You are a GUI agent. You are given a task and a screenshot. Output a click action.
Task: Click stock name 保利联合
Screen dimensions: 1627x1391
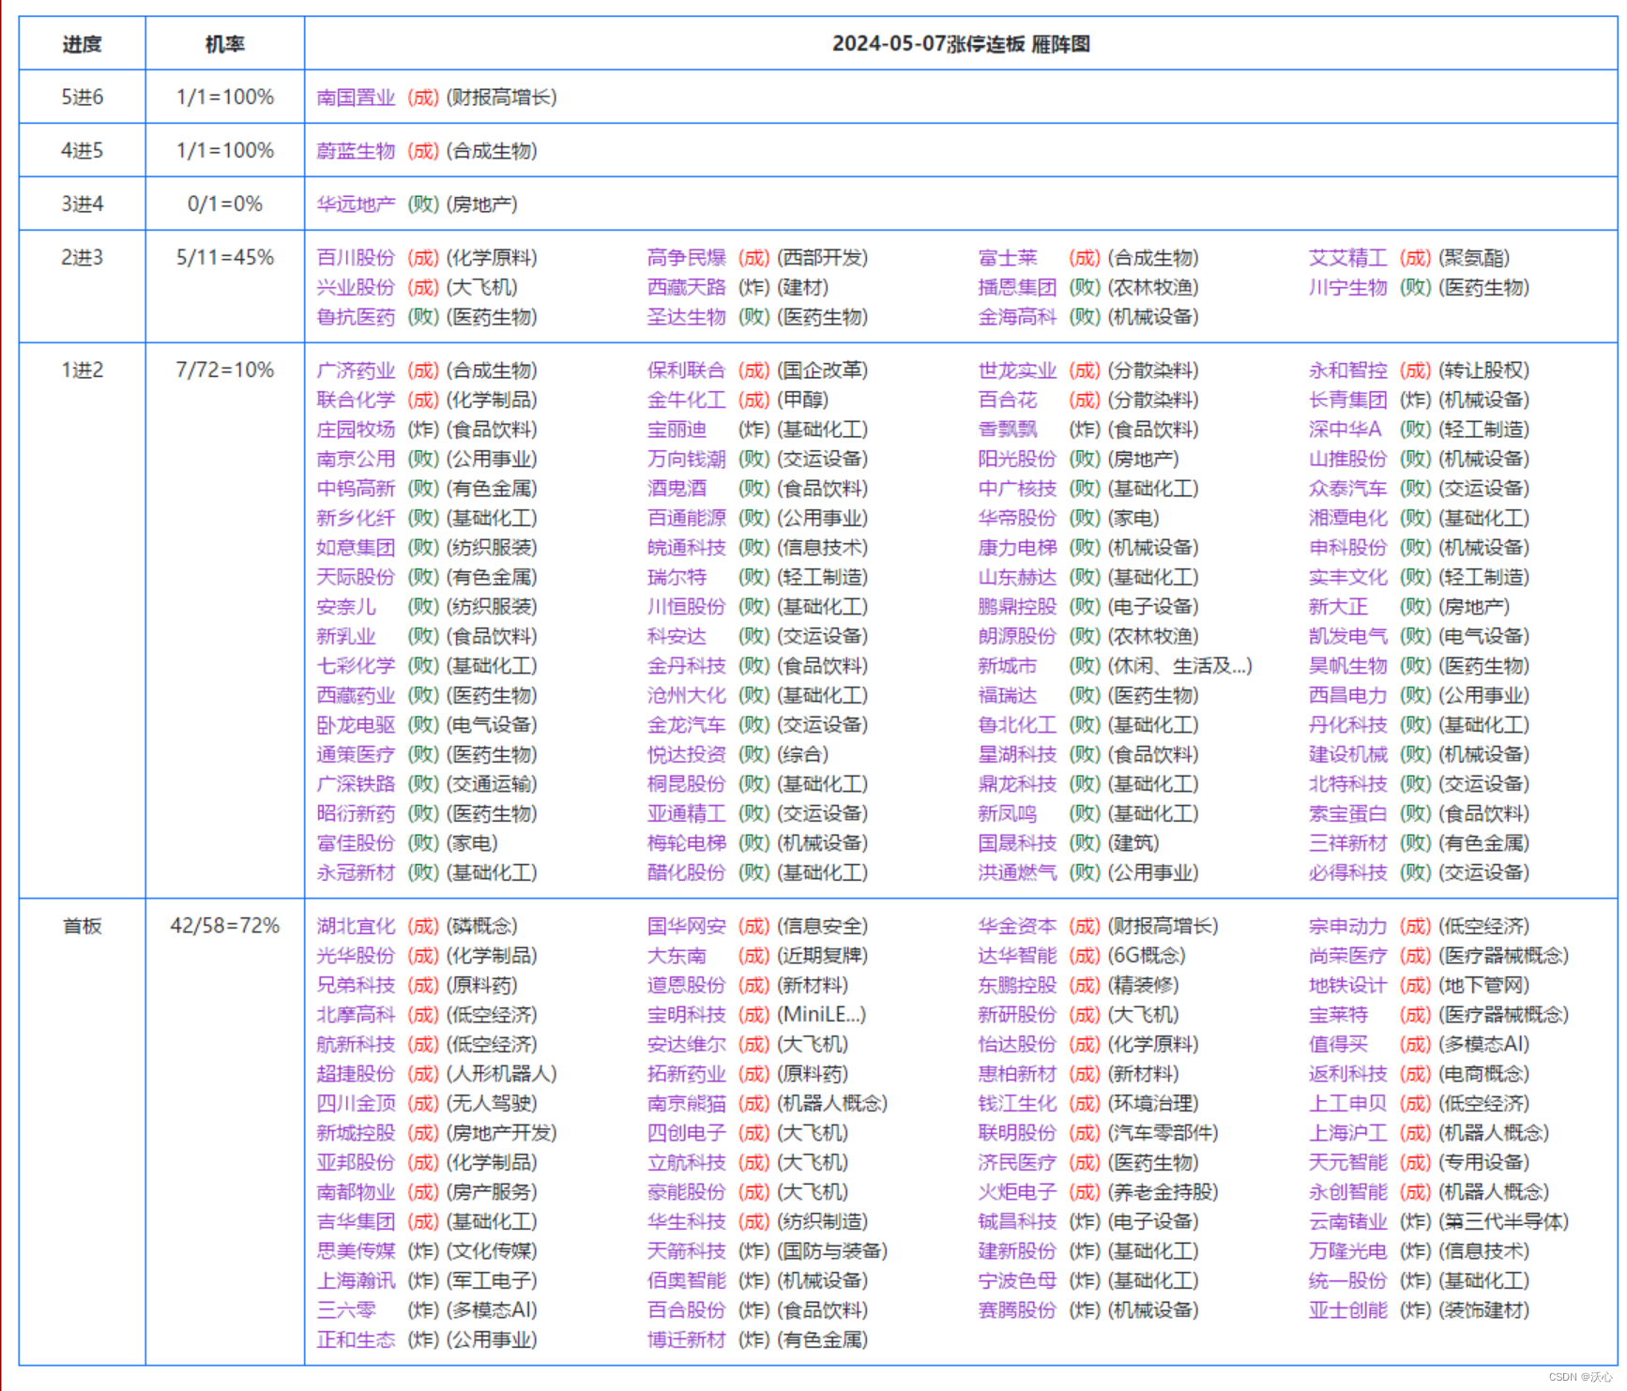pyautogui.click(x=686, y=370)
